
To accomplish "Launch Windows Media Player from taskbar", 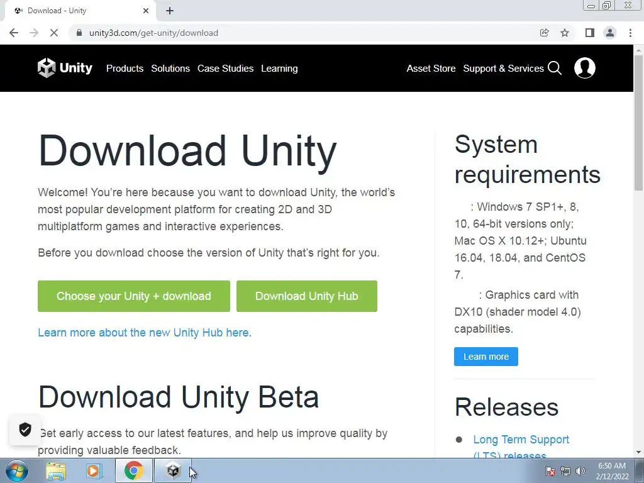I will 94,470.
